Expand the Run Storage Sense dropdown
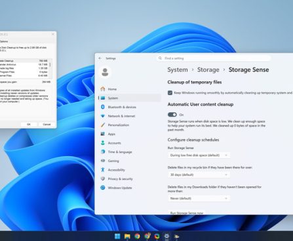Screen dimensions: 293x241 pos(199,155)
